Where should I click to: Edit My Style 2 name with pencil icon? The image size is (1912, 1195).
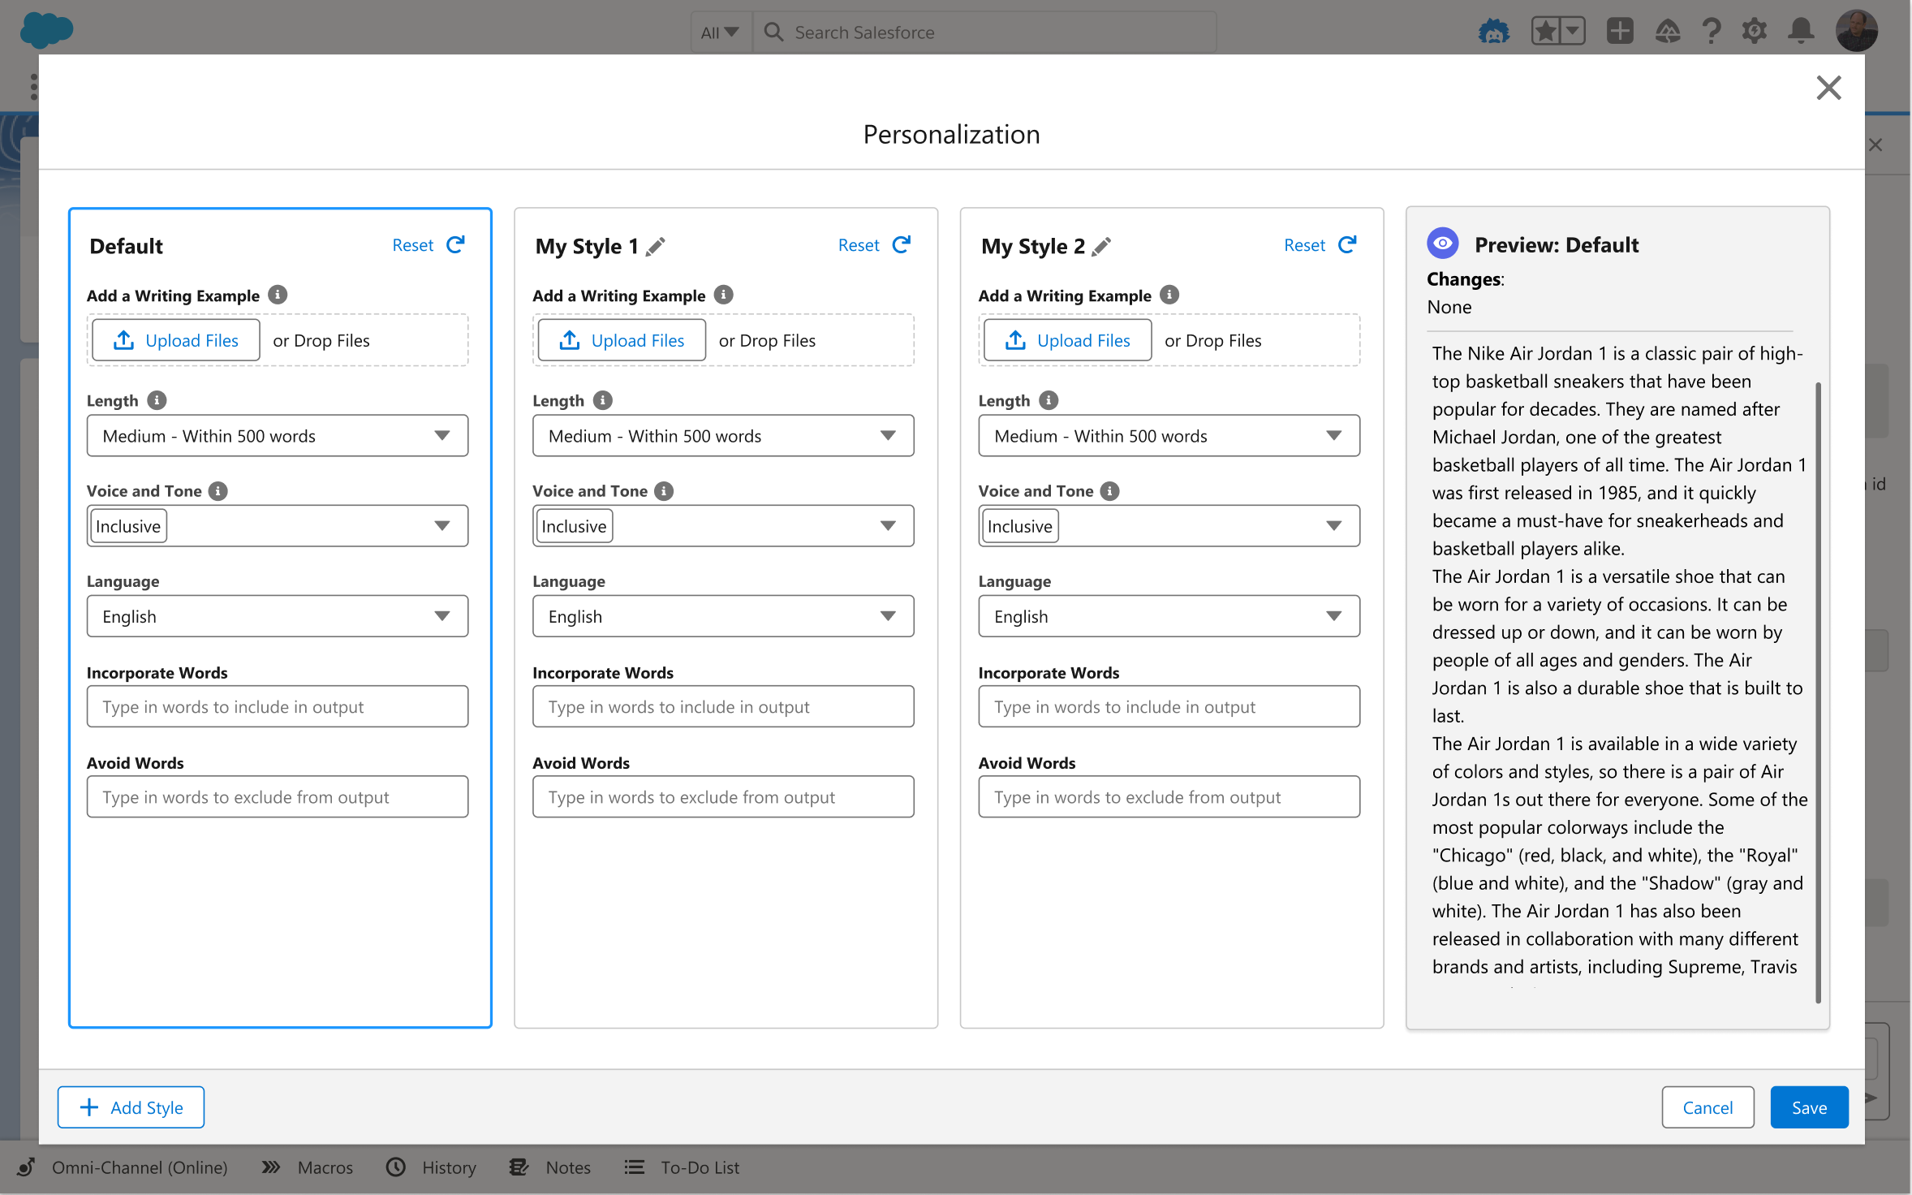(x=1101, y=246)
